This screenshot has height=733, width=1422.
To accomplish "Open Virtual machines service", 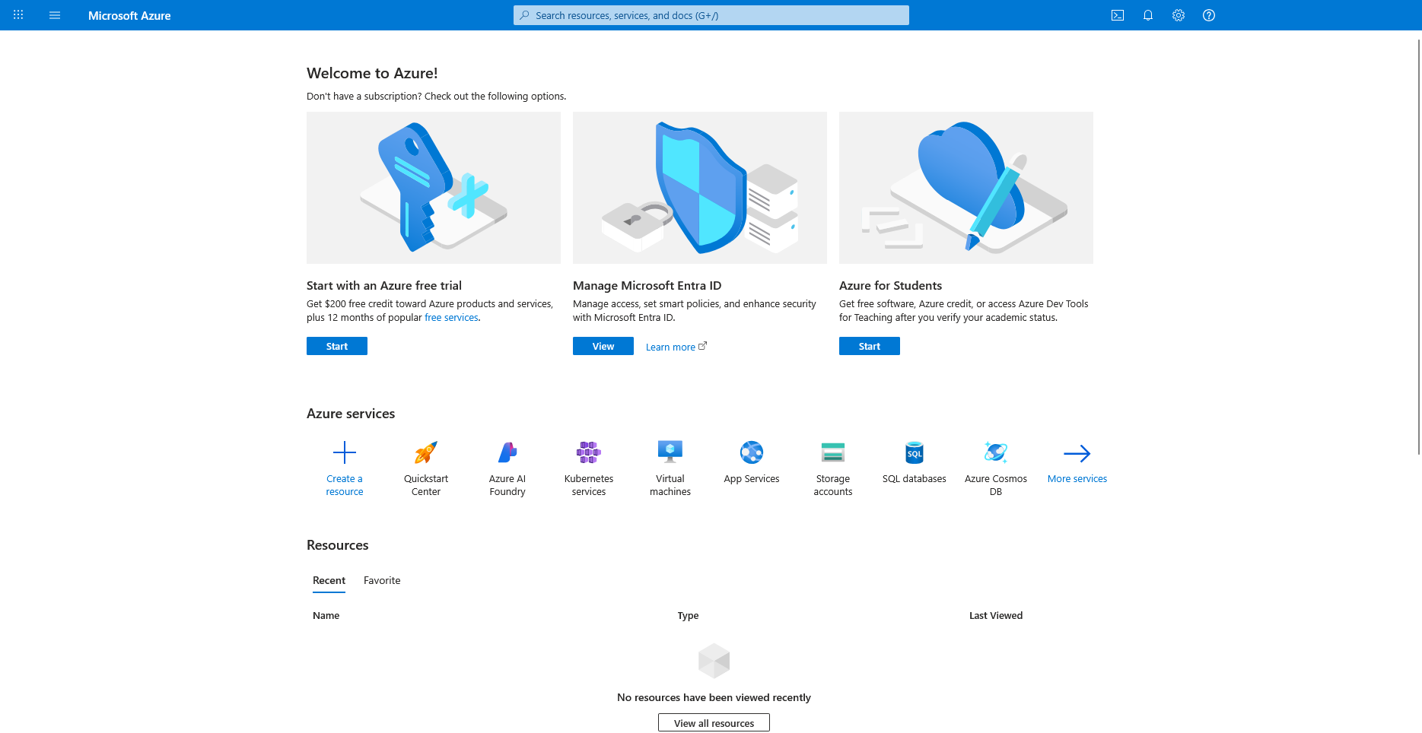I will (670, 453).
